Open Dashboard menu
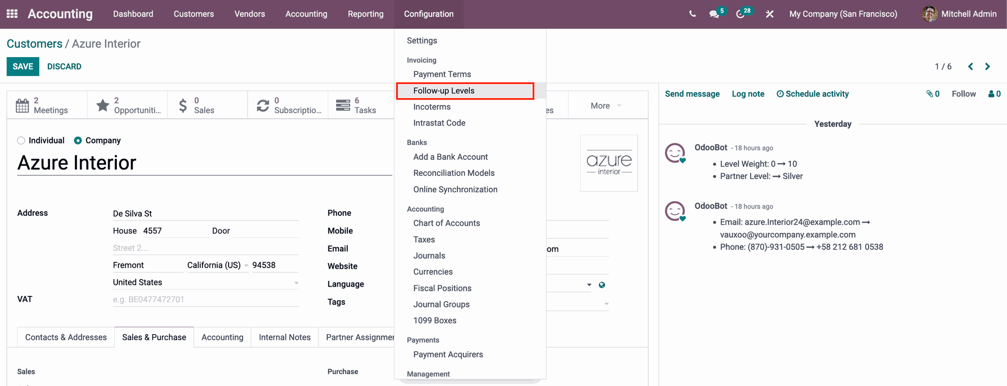This screenshot has height=386, width=1007. coord(133,14)
